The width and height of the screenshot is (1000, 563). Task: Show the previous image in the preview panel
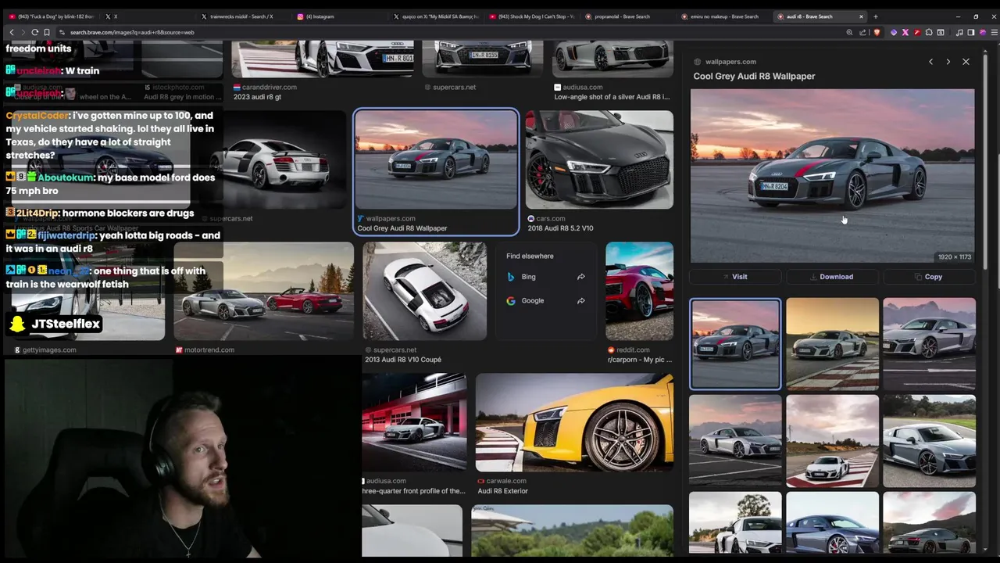pyautogui.click(x=930, y=62)
